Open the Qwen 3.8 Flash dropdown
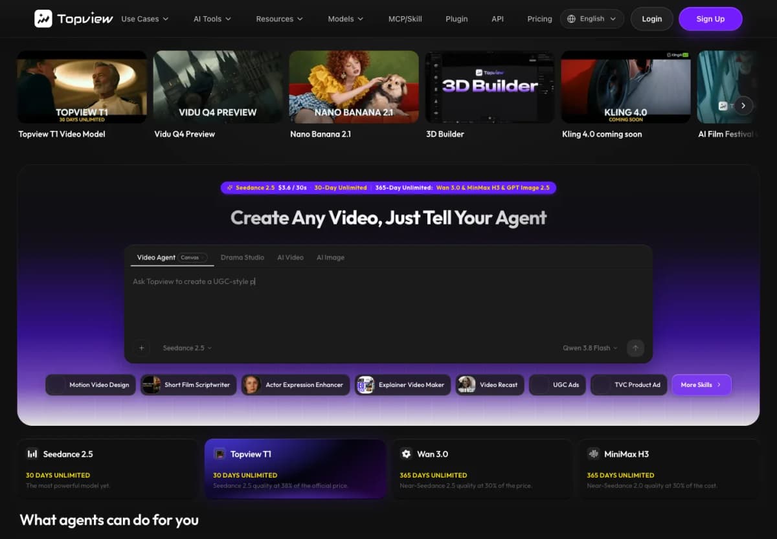Screen dimensions: 777x539 [590, 348]
